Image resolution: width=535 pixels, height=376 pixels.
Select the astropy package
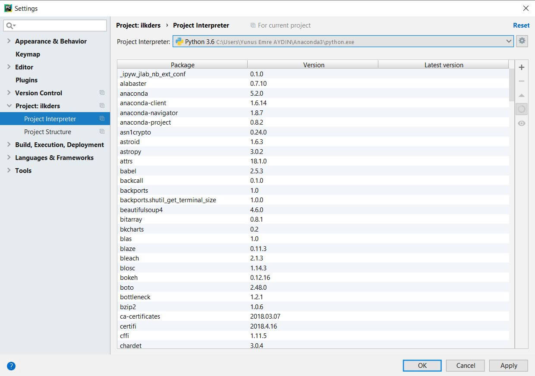tap(313, 152)
